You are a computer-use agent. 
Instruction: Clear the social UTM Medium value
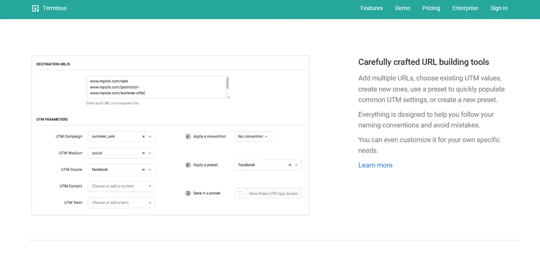click(x=143, y=153)
